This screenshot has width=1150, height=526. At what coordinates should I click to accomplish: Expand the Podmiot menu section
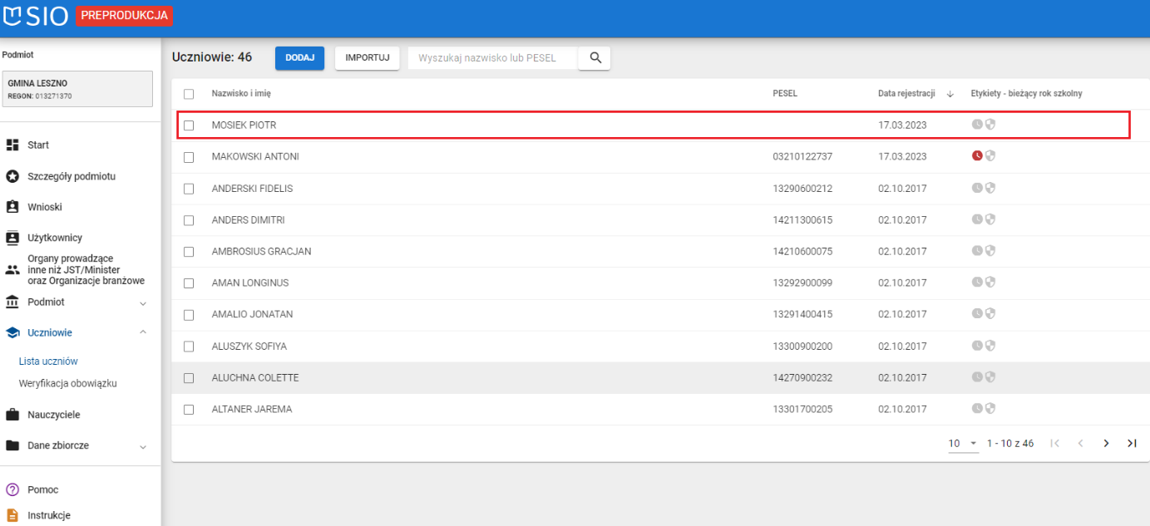142,302
